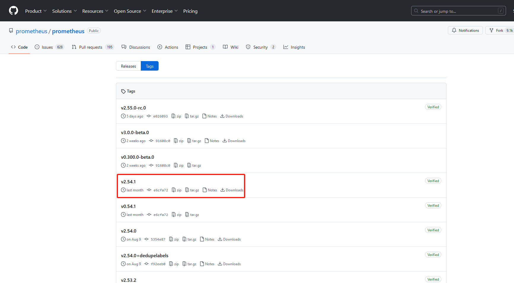
Task: Switch to the Insights tab
Action: [294, 47]
